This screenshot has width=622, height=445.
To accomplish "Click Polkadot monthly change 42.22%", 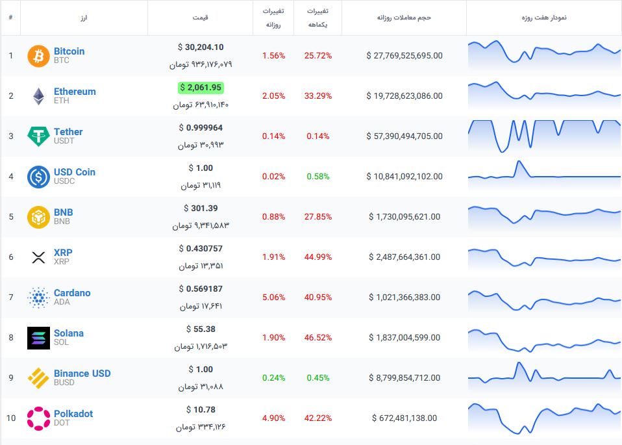I will coord(318,418).
